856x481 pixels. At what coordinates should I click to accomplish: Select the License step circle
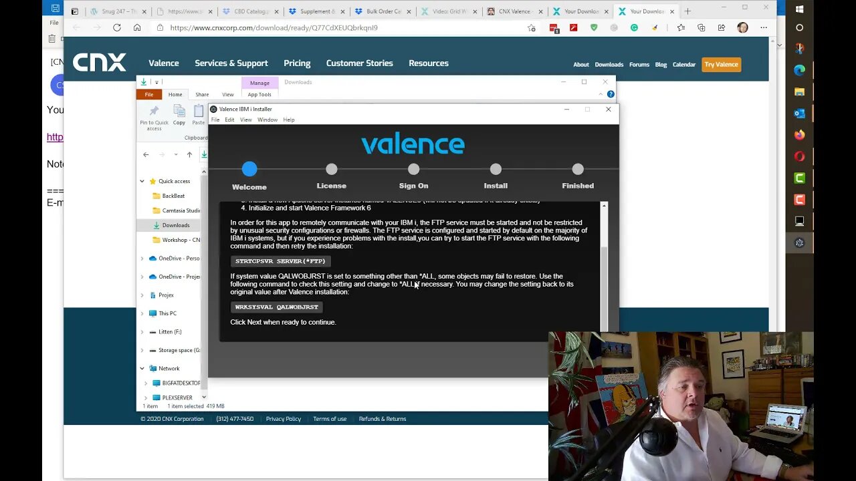(x=332, y=170)
